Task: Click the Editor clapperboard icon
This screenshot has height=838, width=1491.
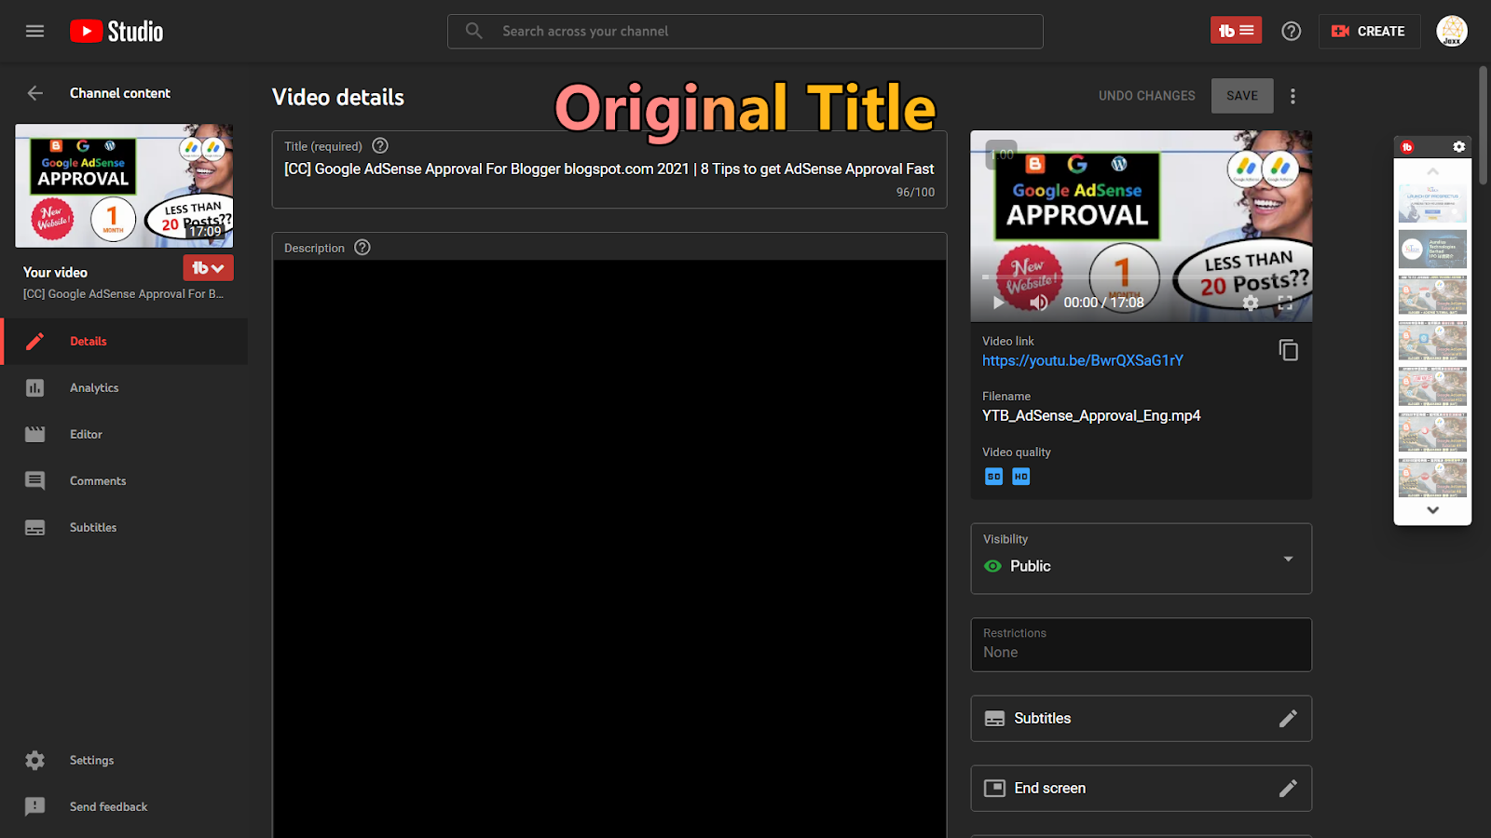Action: 34,435
